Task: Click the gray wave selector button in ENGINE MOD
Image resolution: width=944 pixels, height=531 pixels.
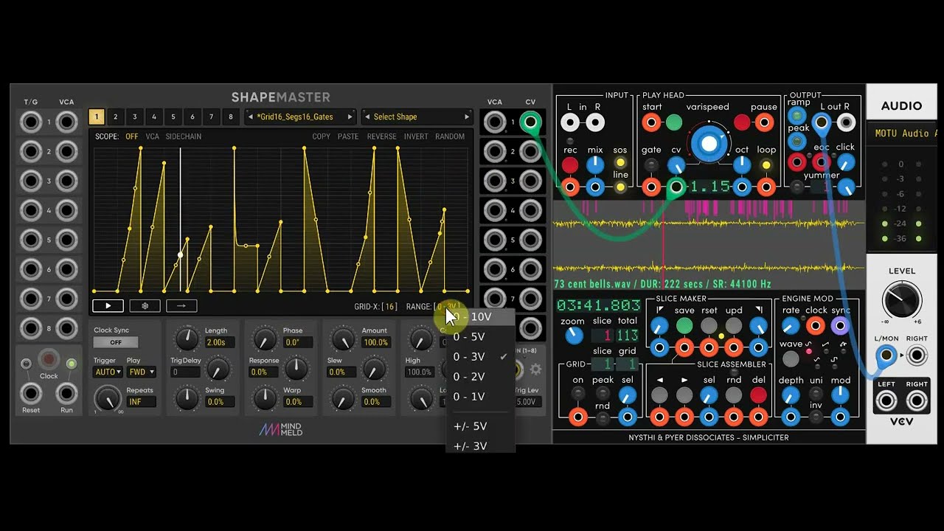Action: [x=791, y=359]
